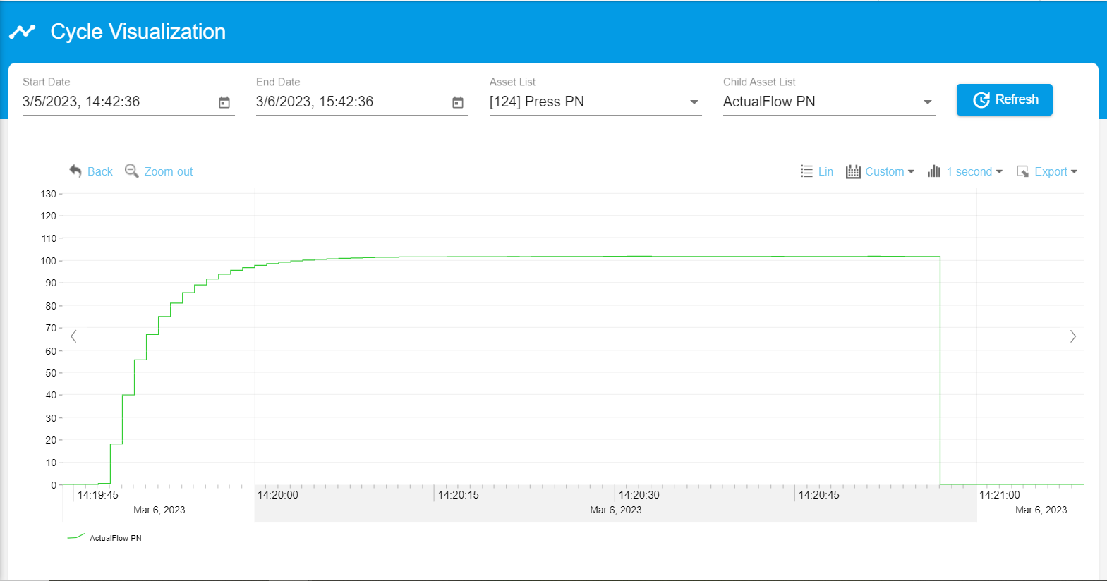Toggle the Lin scale label
Viewport: 1107px width, 581px height.
[x=825, y=171]
